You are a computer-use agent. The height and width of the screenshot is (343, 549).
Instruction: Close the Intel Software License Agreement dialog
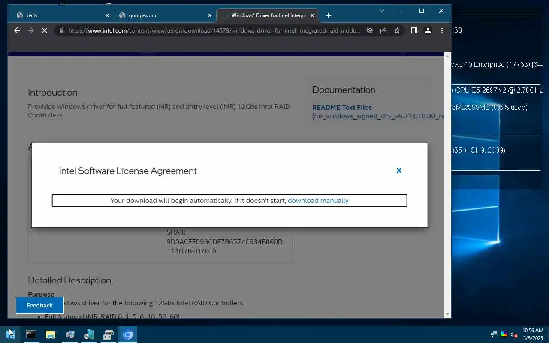399,171
